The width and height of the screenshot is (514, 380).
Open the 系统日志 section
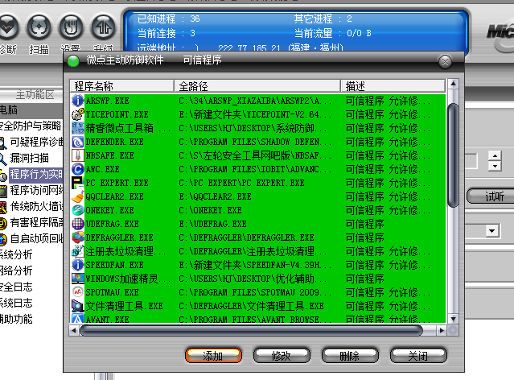point(16,303)
